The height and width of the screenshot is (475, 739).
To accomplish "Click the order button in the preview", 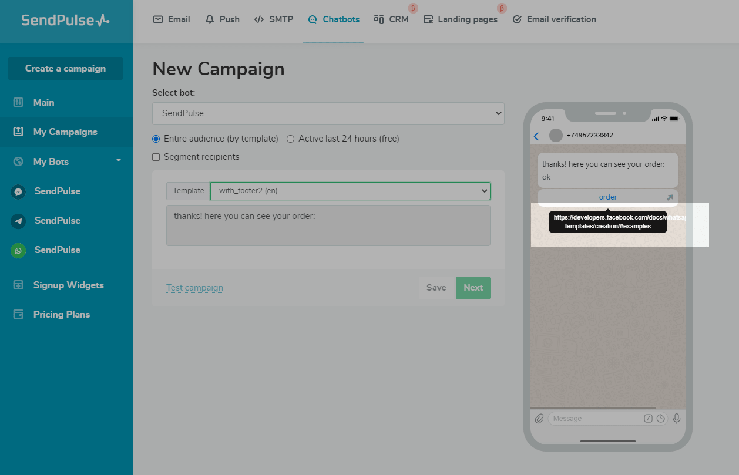I will (608, 197).
